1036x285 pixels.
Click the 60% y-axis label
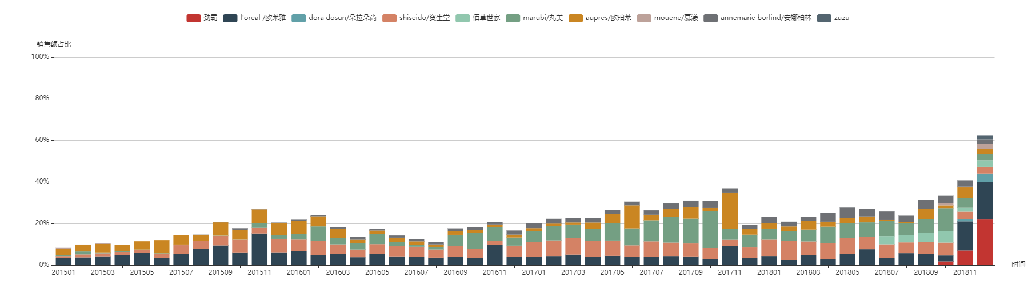[x=42, y=140]
